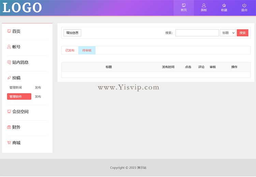Click the star favorites icon in header
Image resolution: width=256 pixels, height=177 pixels.
pyautogui.click(x=224, y=5)
